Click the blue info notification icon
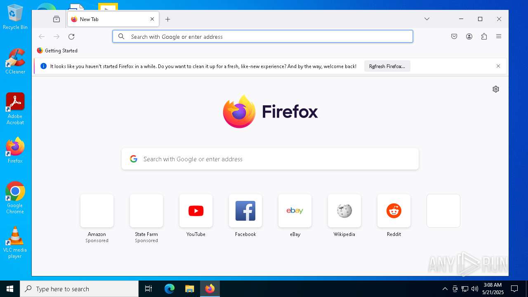This screenshot has width=528, height=297. pyautogui.click(x=43, y=66)
